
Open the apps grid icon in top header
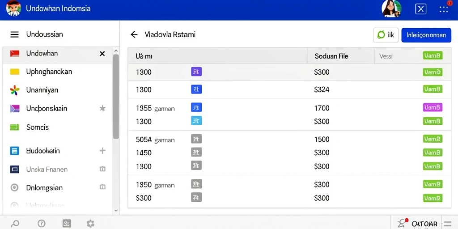pos(443,9)
